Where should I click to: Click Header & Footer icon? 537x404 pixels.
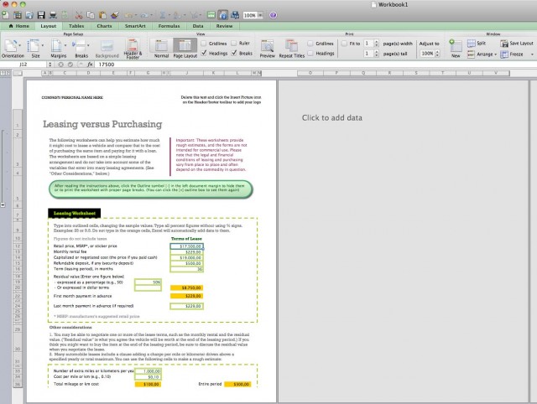(x=133, y=49)
